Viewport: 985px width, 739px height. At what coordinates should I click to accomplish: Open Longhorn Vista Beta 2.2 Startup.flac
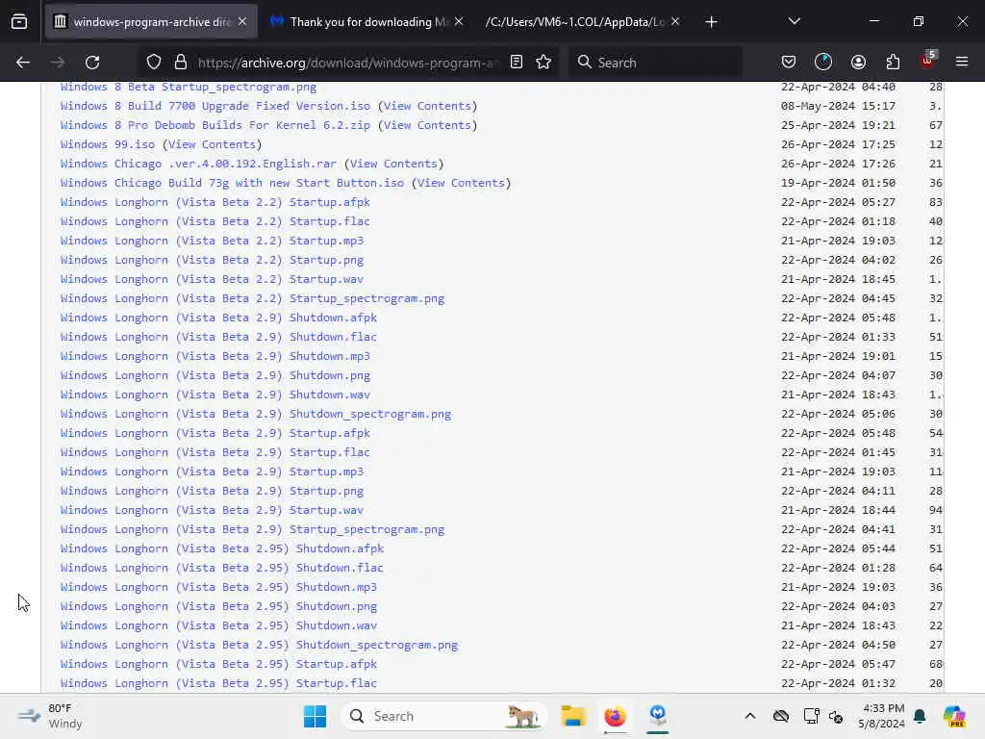tap(215, 221)
